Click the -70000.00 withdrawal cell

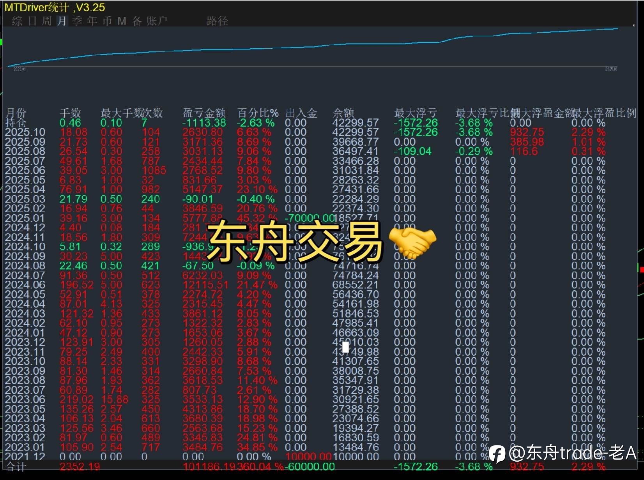[x=310, y=218]
